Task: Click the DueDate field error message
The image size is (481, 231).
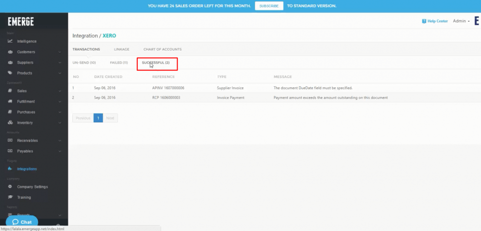Action: pyautogui.click(x=313, y=88)
